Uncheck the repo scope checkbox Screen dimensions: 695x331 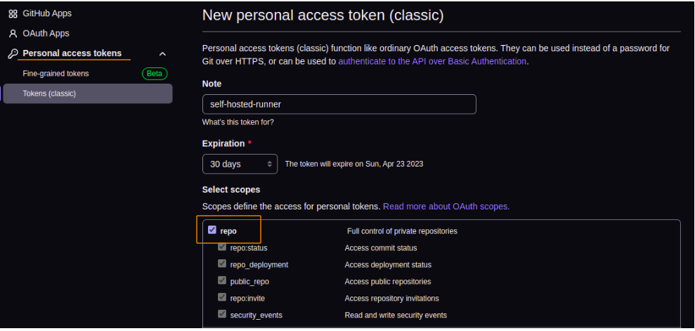pyautogui.click(x=212, y=230)
